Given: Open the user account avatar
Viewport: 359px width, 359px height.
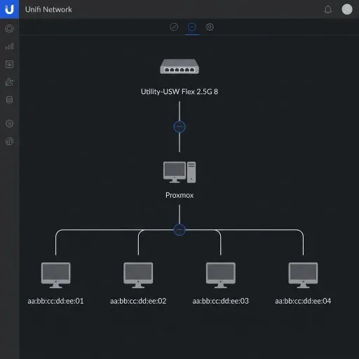Looking at the screenshot, I should [347, 9].
